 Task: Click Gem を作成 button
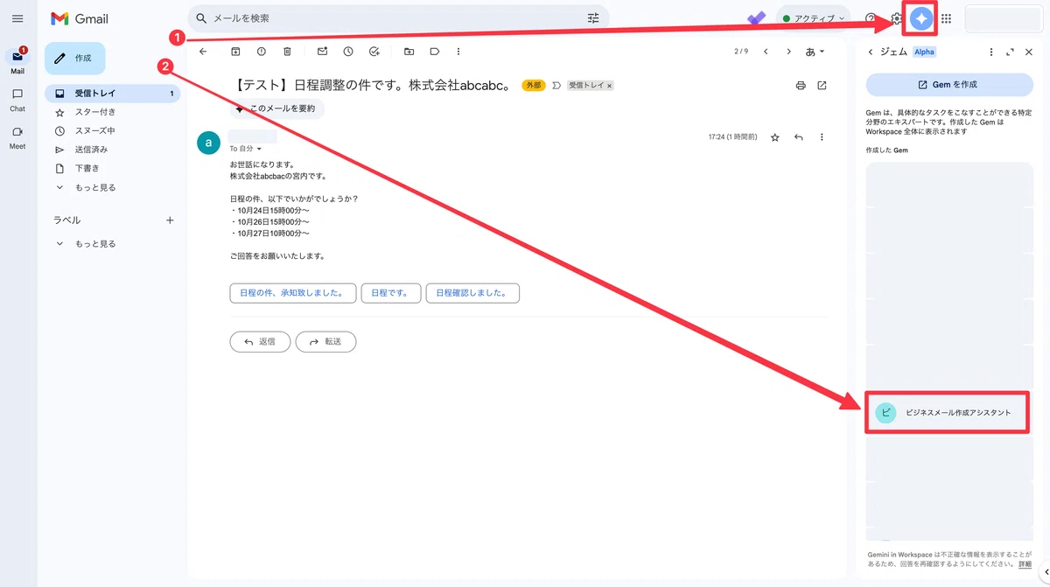[949, 85]
